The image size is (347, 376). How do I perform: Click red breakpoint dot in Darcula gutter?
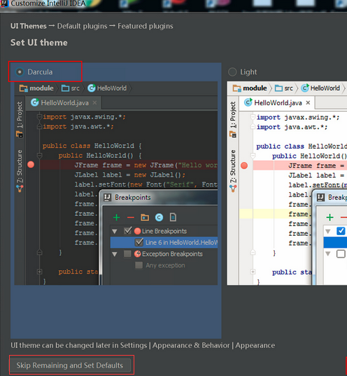[x=31, y=165]
